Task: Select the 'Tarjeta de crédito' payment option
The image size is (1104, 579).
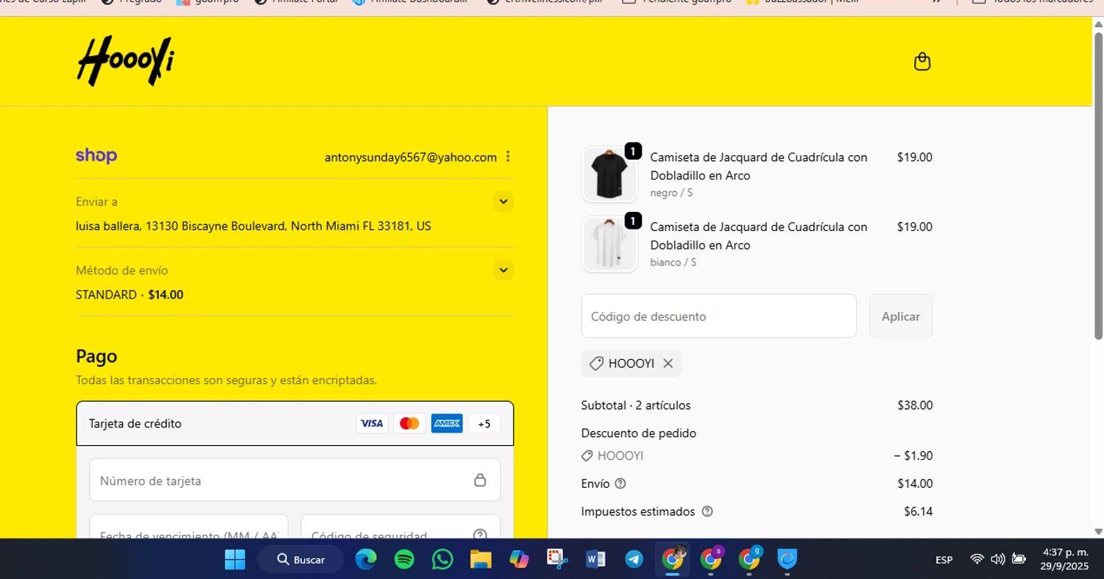Action: [294, 424]
